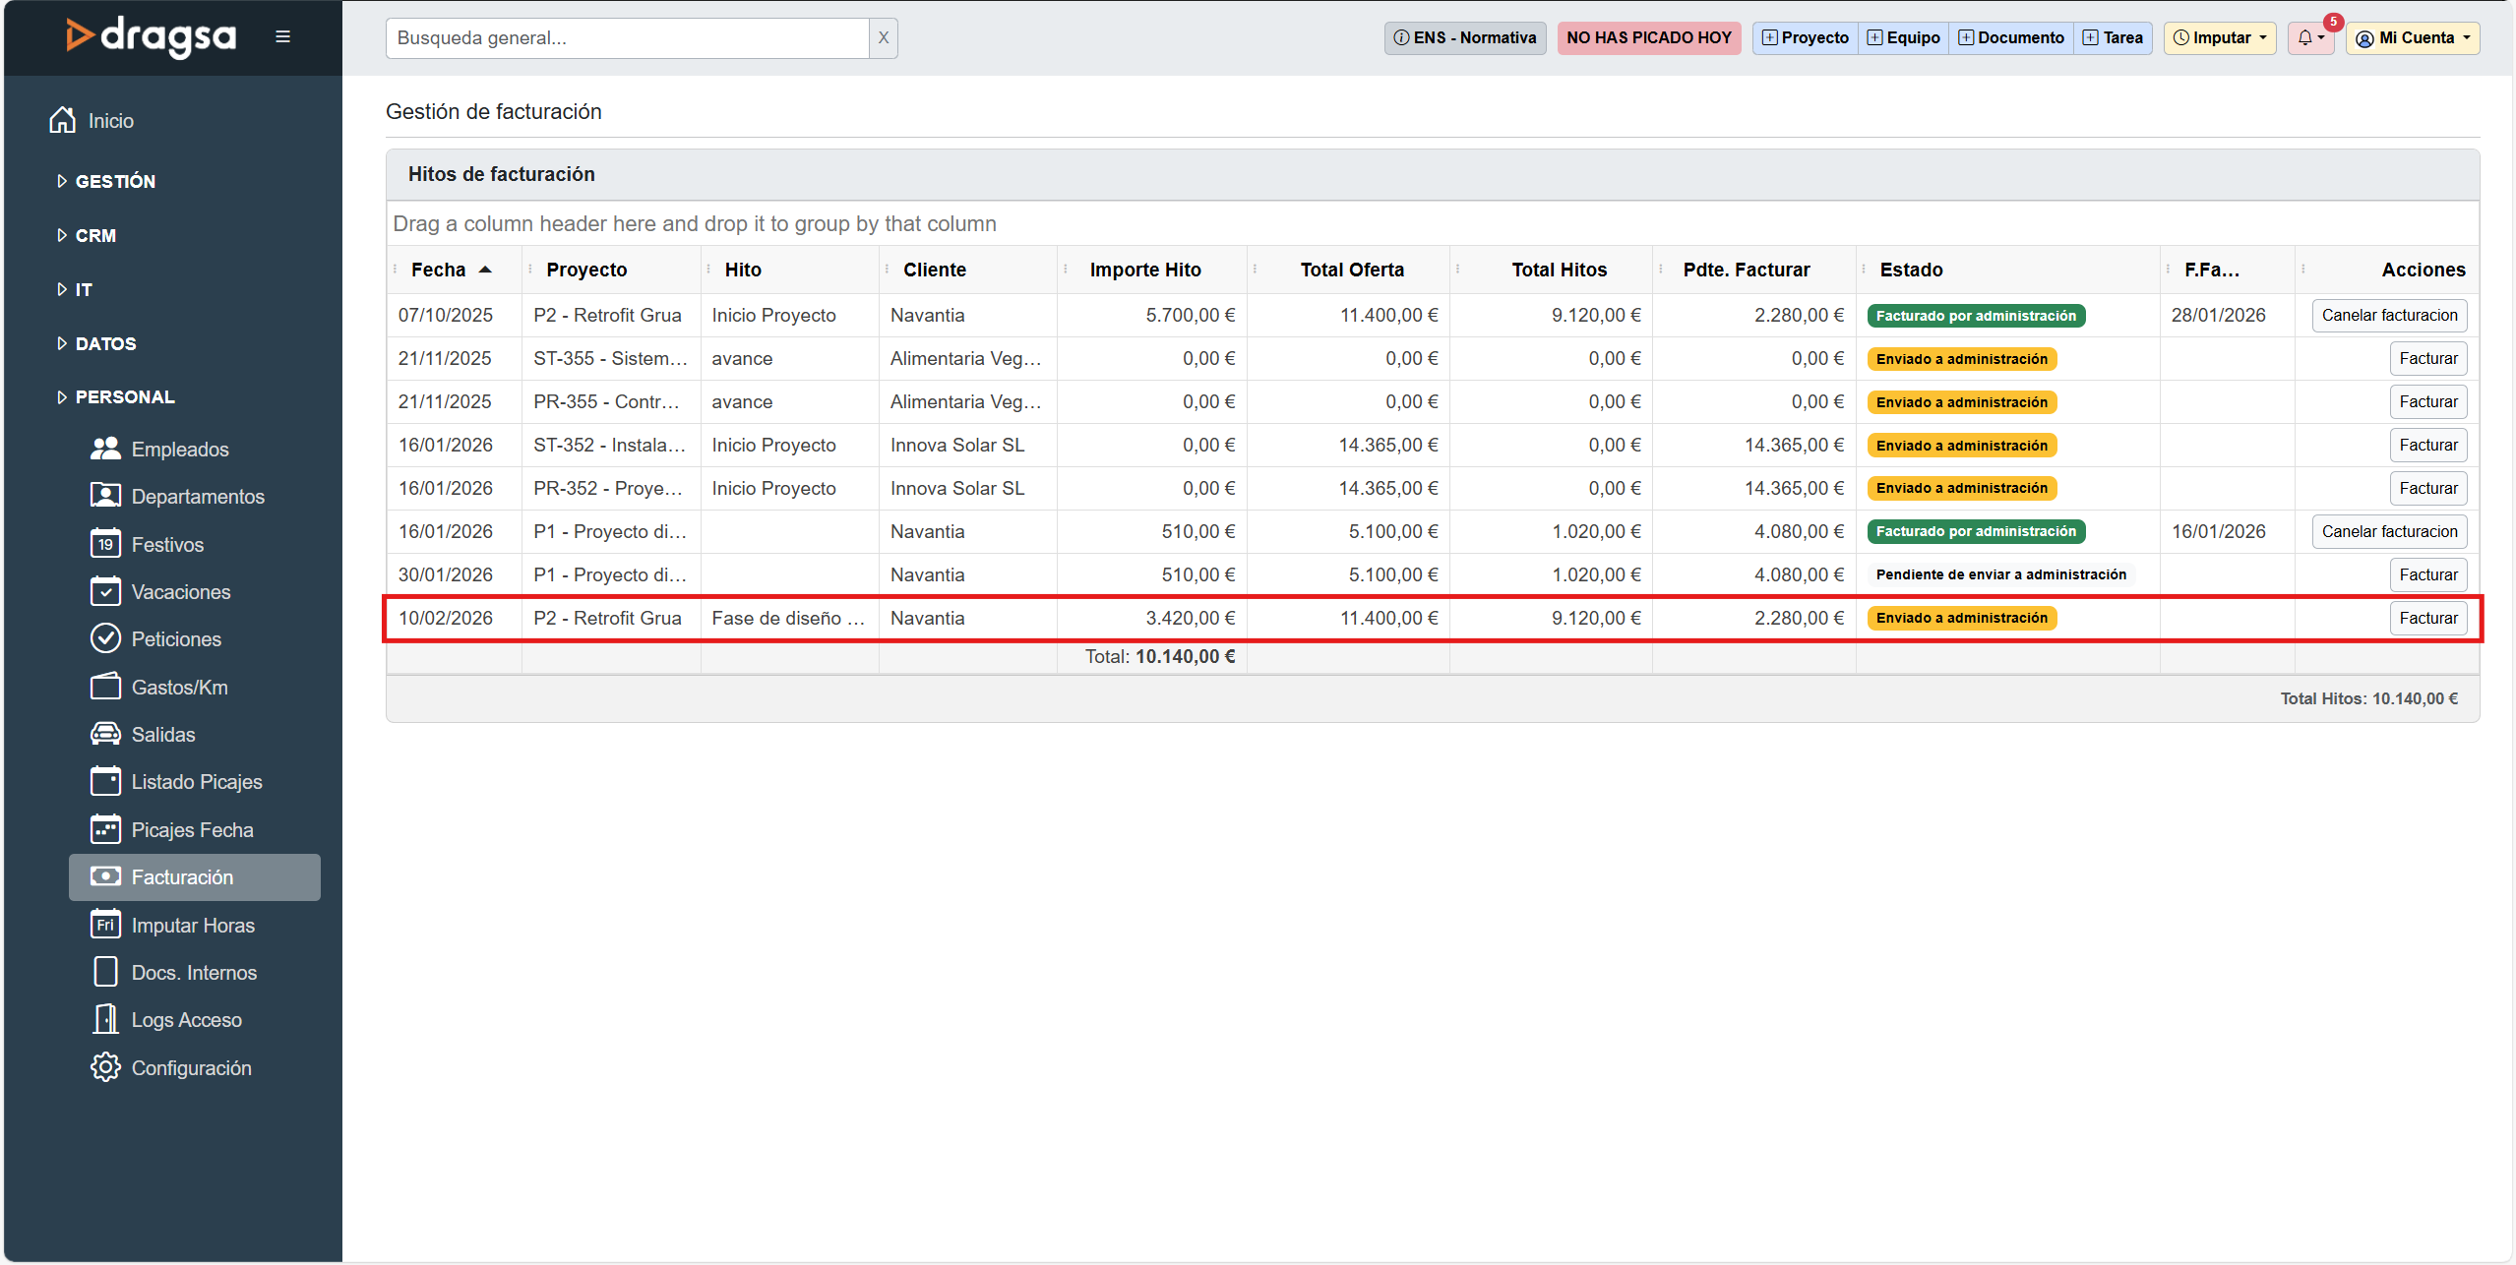Expand the GESTIÓN sidebar section
This screenshot has width=2516, height=1265.
114,181
